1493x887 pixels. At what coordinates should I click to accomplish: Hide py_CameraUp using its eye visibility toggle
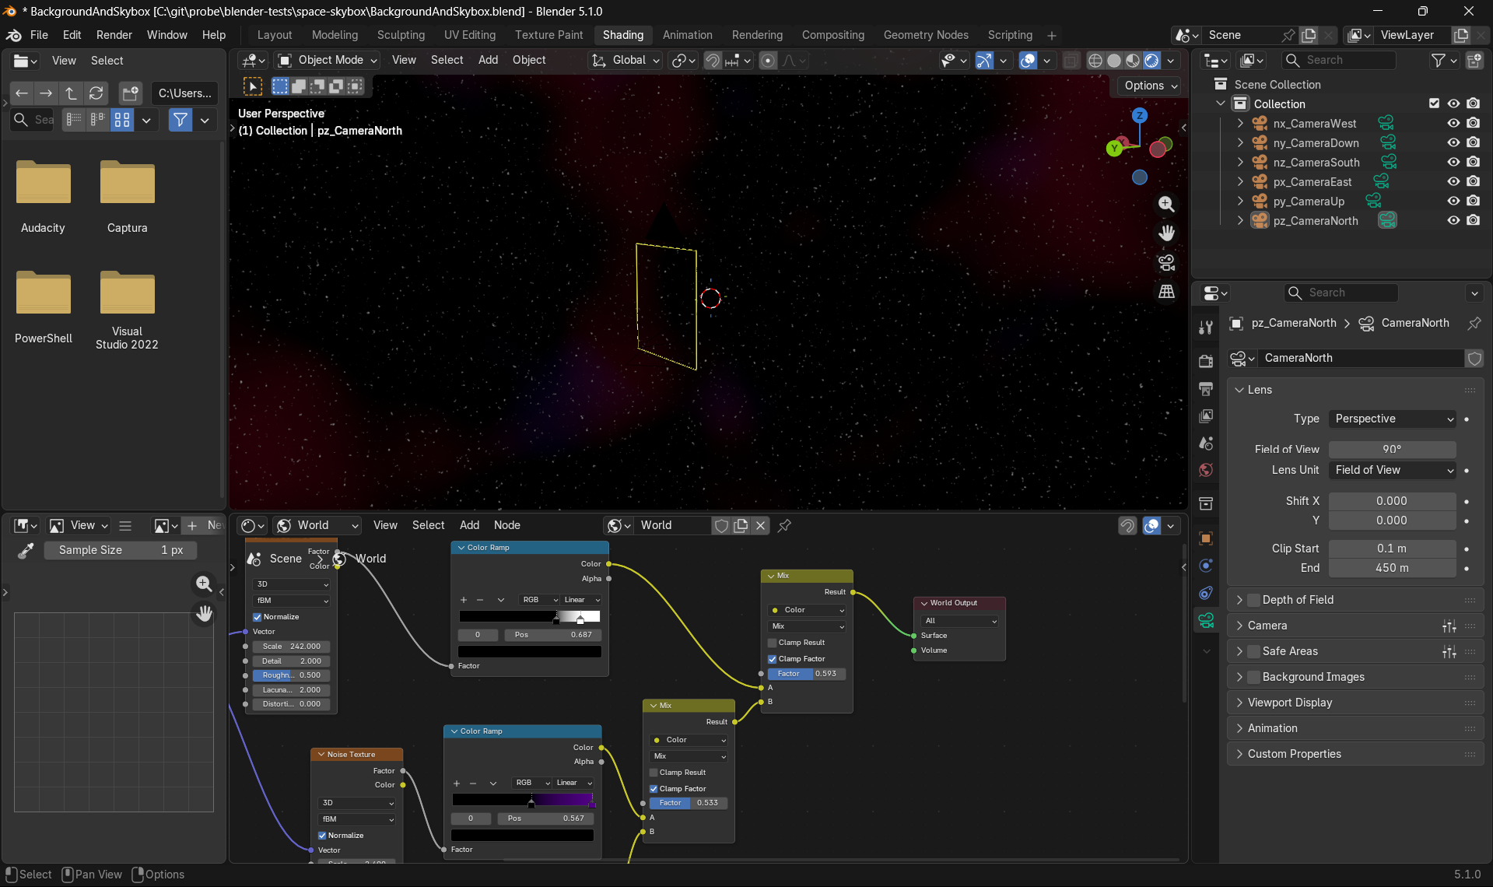pos(1453,201)
